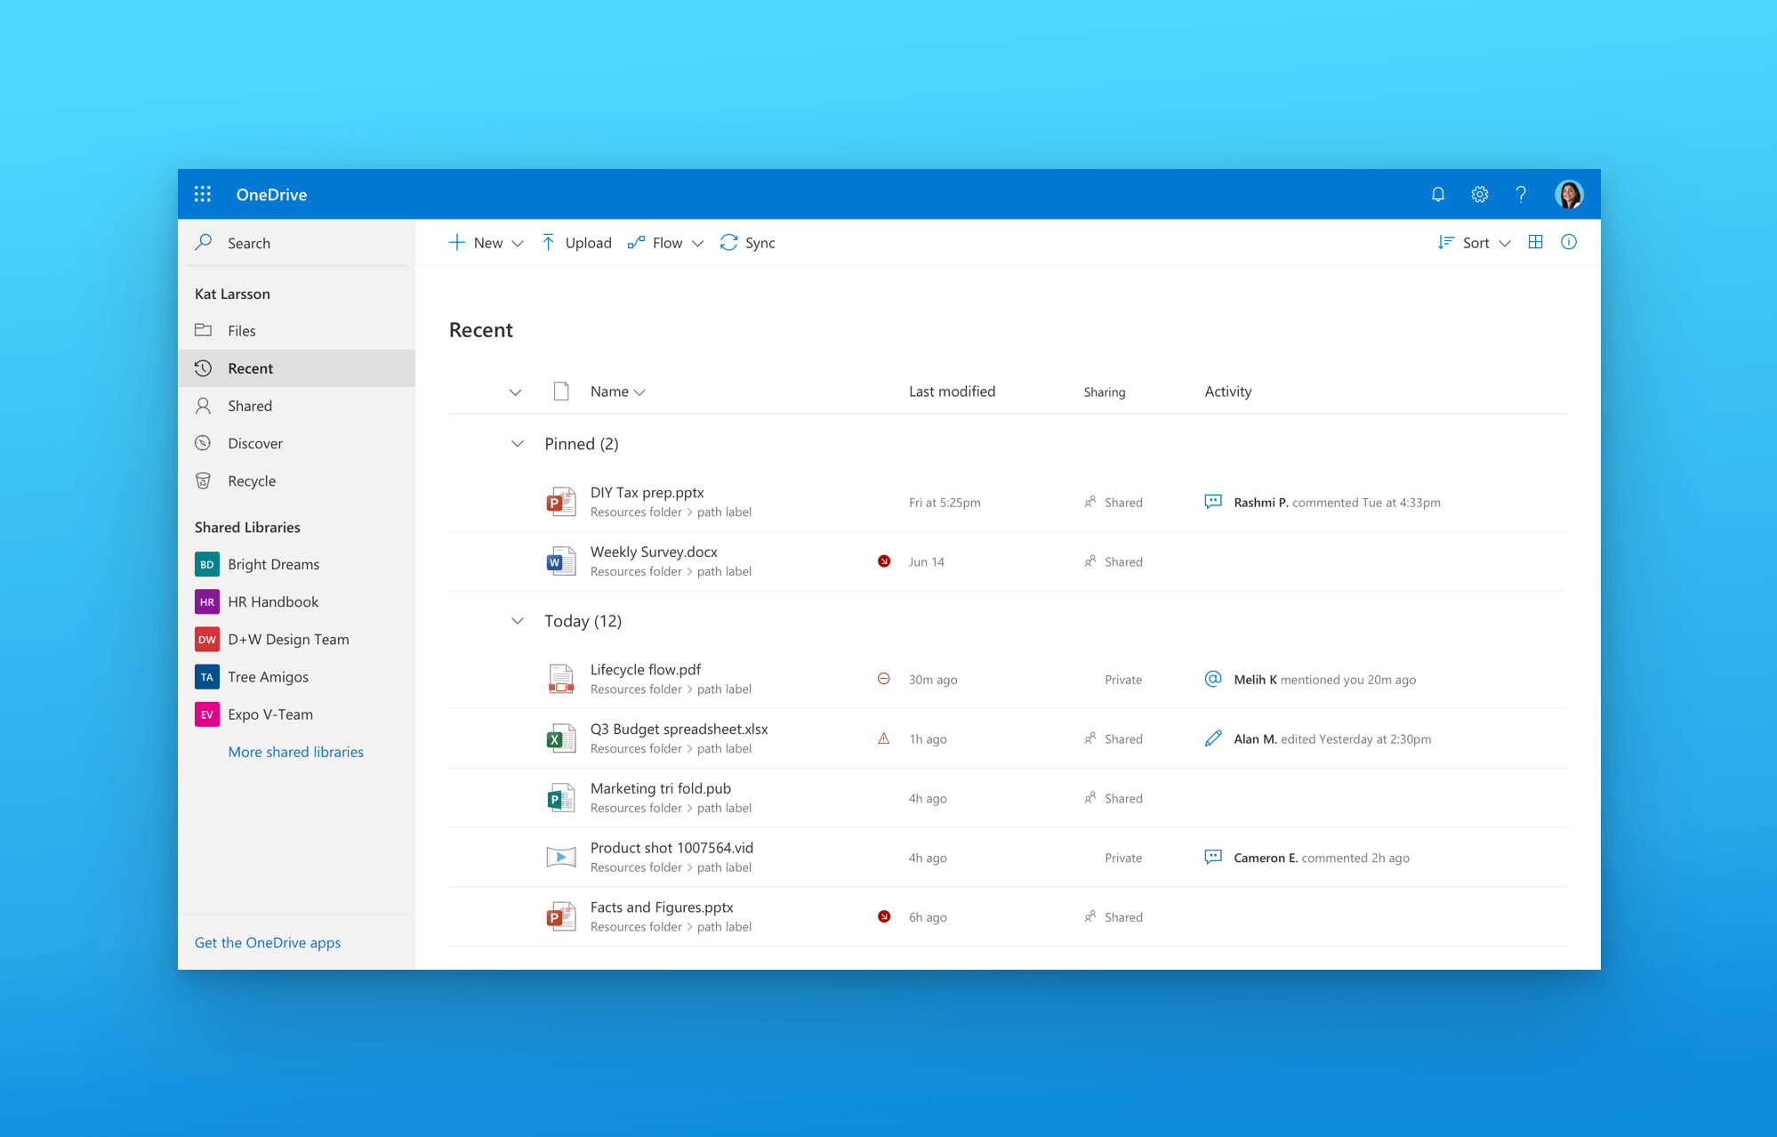
Task: Click More shared libraries link
Action: point(295,750)
